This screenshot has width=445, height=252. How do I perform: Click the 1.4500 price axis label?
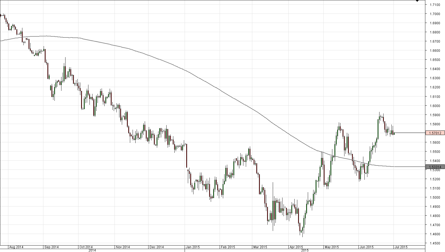[x=435, y=243]
